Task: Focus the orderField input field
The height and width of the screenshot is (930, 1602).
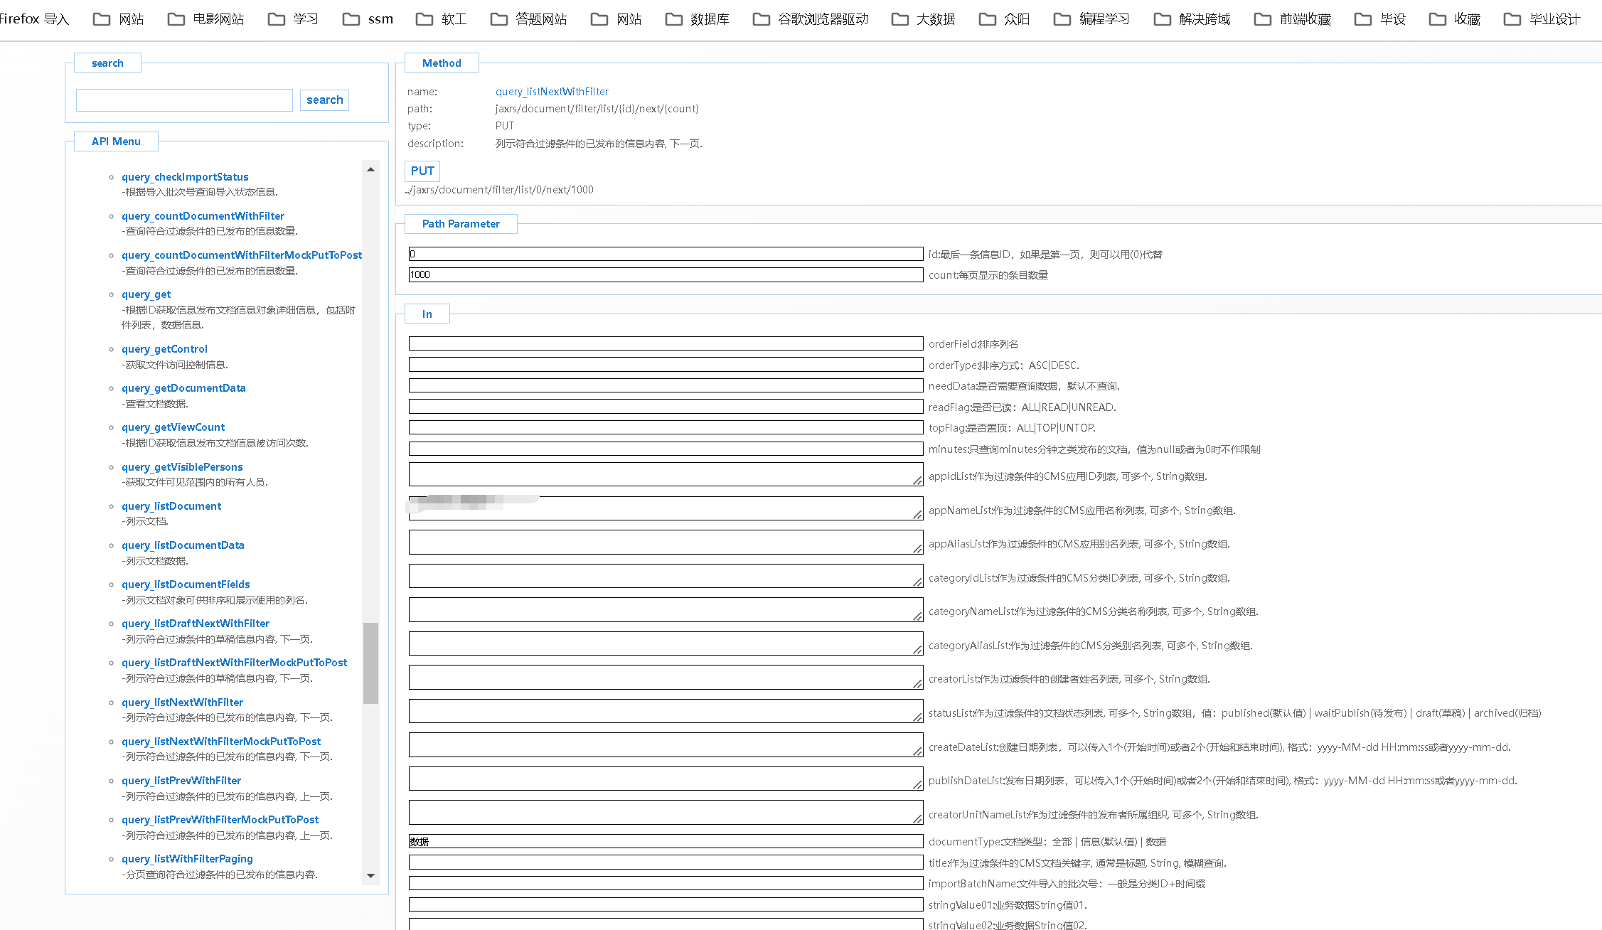Action: [666, 344]
